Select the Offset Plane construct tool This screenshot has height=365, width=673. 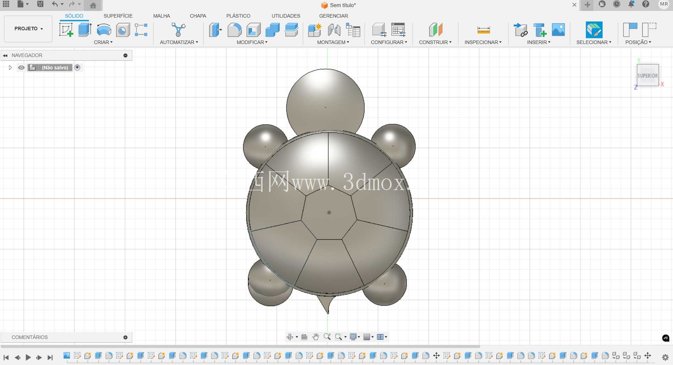coord(435,30)
